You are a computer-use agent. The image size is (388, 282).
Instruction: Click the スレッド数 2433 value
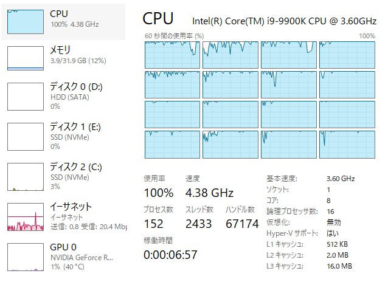199,224
